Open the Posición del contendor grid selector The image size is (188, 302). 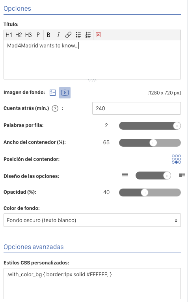(x=176, y=159)
